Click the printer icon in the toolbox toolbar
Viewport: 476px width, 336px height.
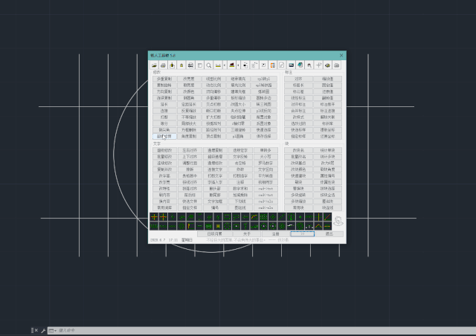point(163,65)
